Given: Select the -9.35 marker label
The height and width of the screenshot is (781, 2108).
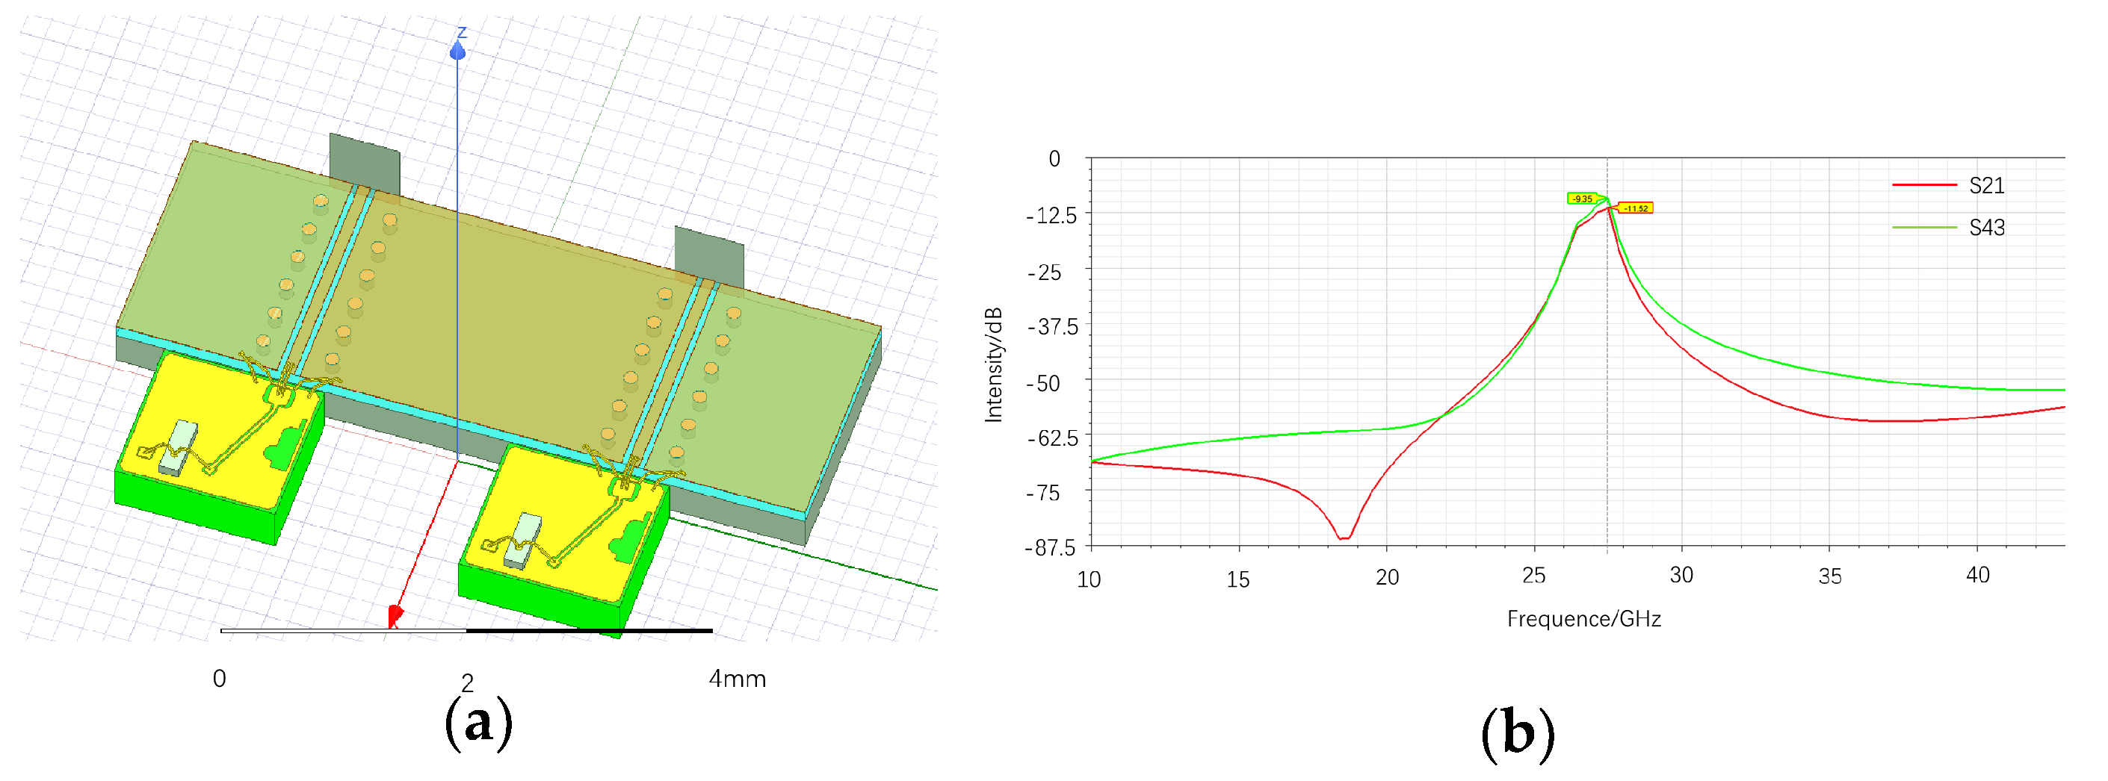Looking at the screenshot, I should 1583,199.
